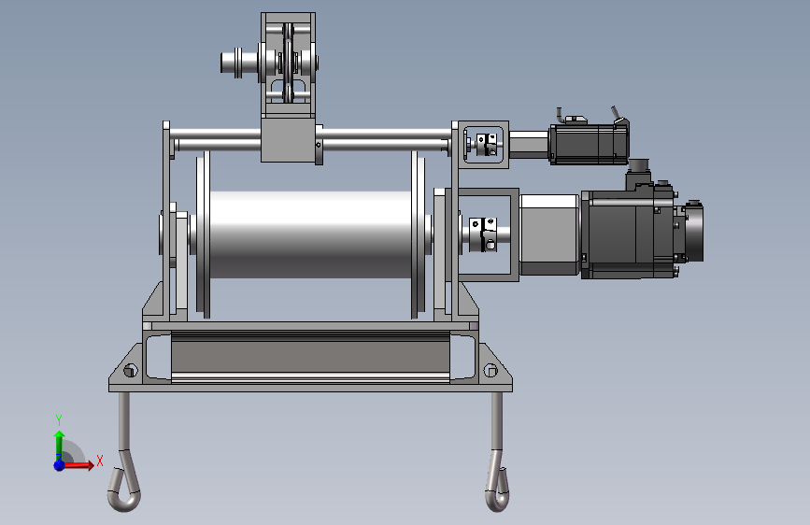Click the left mounting hole on the base plate
Viewport: 810px width, 525px height.
(130, 370)
